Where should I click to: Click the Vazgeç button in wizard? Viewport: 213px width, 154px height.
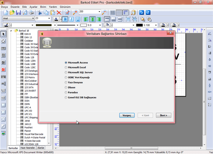[127, 115]
